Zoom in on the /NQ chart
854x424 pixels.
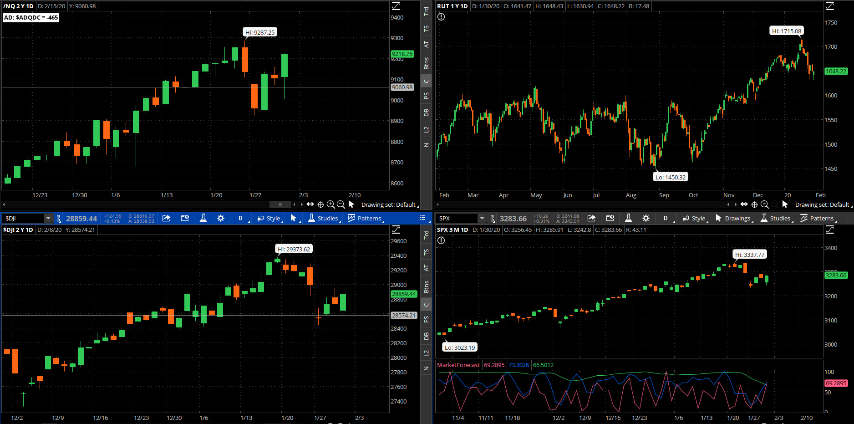(x=330, y=204)
